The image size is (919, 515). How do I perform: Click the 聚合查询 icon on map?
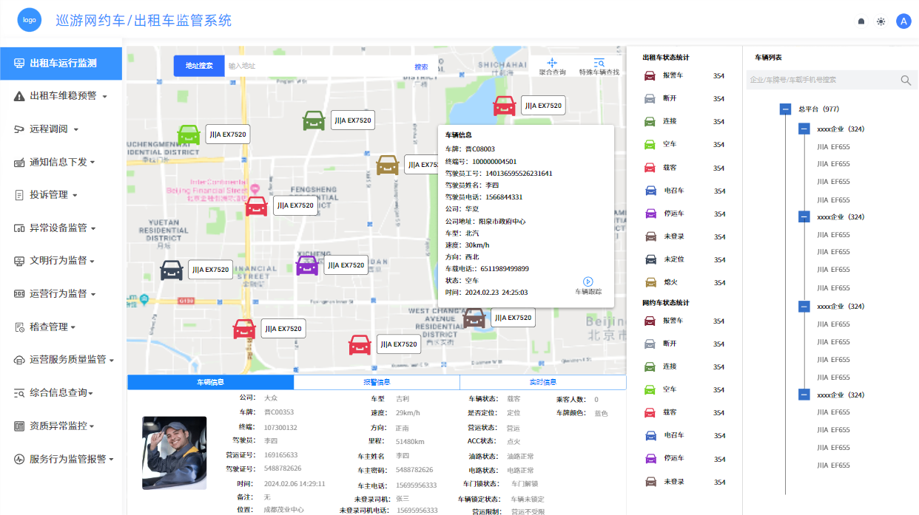pos(552,64)
